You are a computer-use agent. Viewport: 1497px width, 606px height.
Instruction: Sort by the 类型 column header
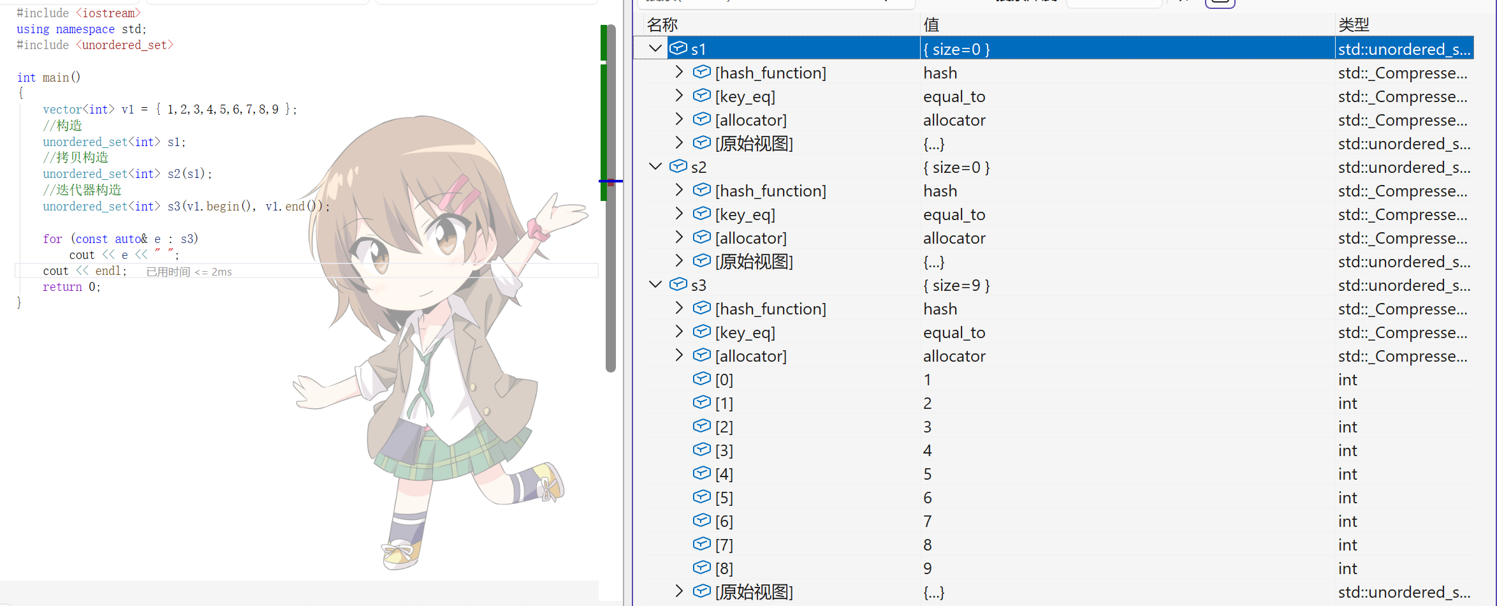1405,25
